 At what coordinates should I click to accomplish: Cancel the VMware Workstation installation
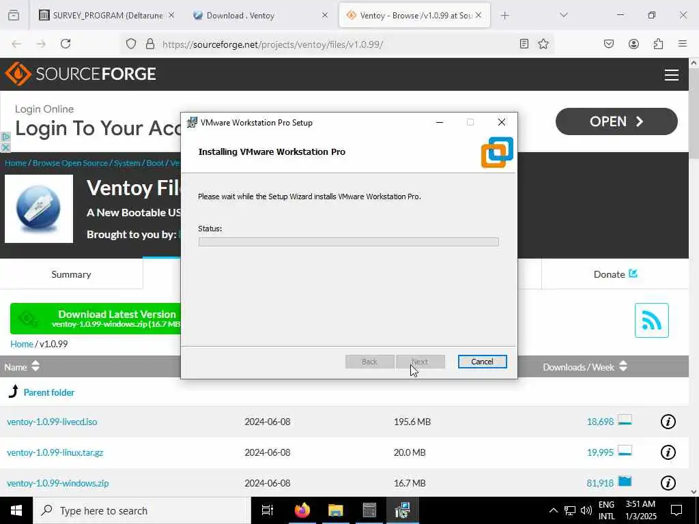tap(483, 362)
